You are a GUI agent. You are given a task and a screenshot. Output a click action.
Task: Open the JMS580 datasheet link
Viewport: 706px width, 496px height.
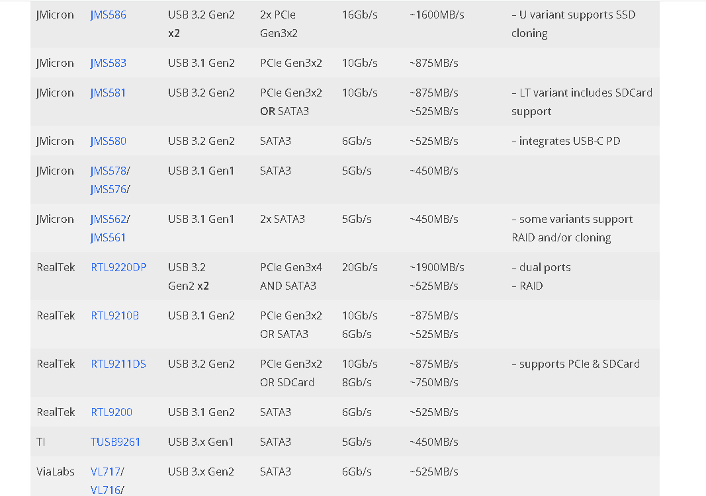pos(108,141)
